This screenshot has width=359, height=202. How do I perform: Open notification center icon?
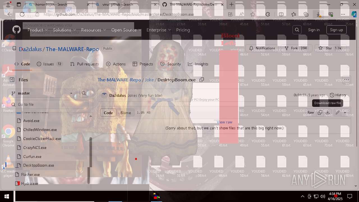click(x=350, y=196)
